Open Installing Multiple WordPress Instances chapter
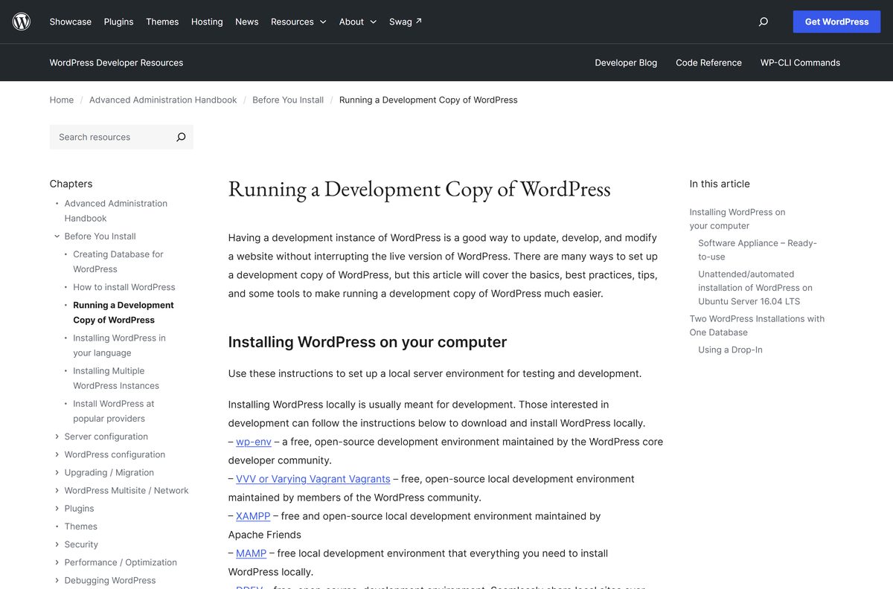Image resolution: width=893 pixels, height=589 pixels. pyautogui.click(x=116, y=378)
